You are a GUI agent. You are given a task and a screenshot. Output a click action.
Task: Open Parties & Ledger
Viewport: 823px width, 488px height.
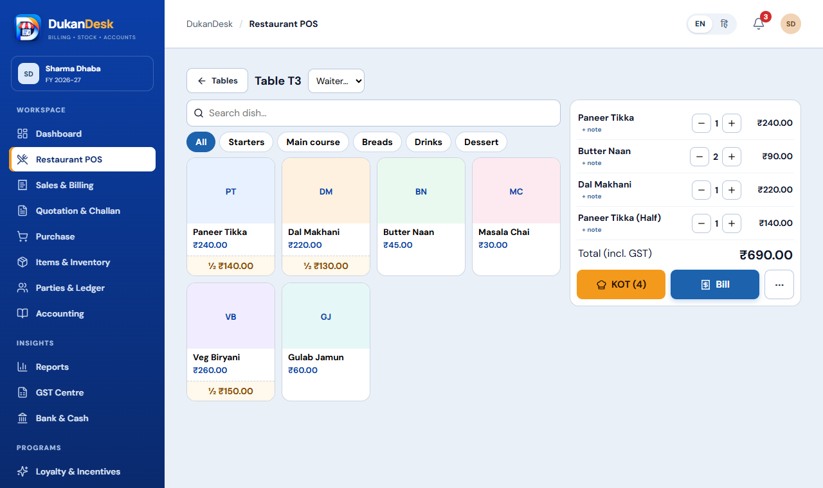(82, 288)
